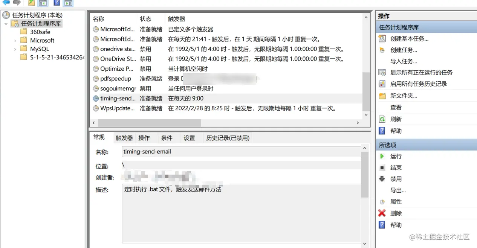This screenshot has height=248, width=477.
Task: Switch to the 设置 tab
Action: (x=189, y=138)
